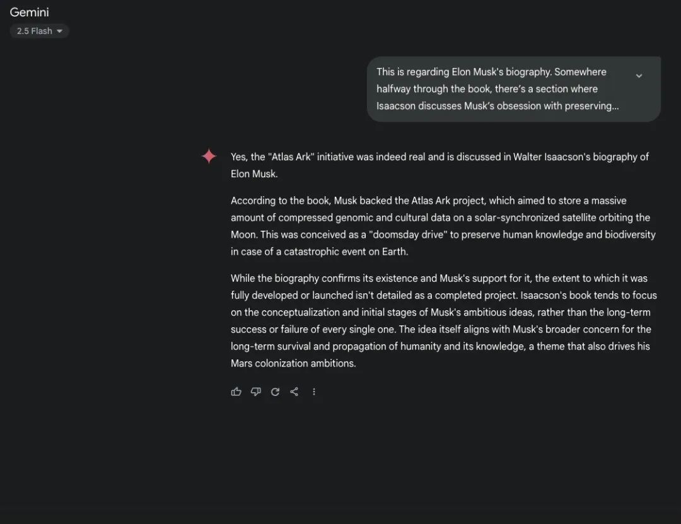Click the 'Mars colonization ambitions.' closing line
The width and height of the screenshot is (681, 524).
click(293, 363)
